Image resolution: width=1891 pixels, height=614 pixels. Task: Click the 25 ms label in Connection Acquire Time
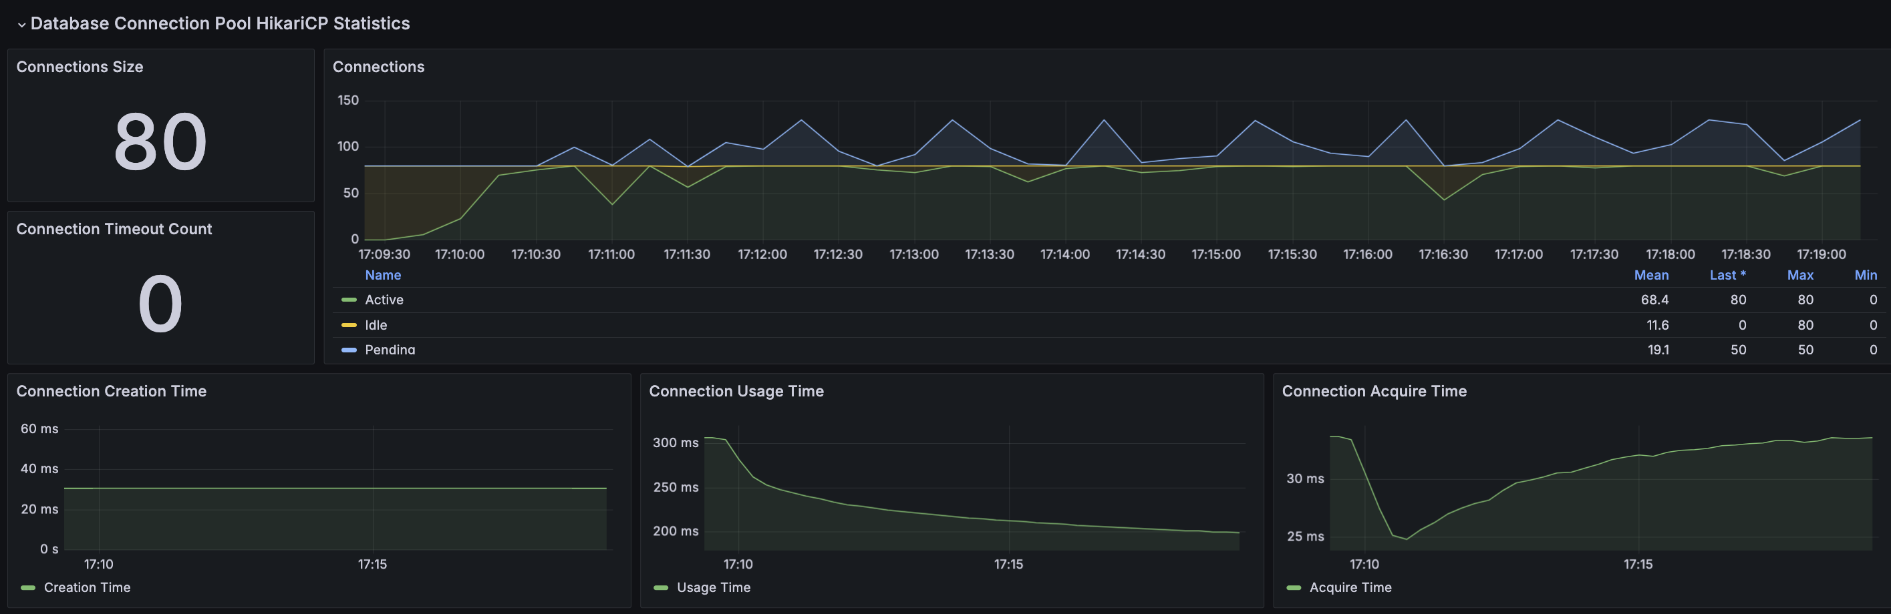(1305, 537)
